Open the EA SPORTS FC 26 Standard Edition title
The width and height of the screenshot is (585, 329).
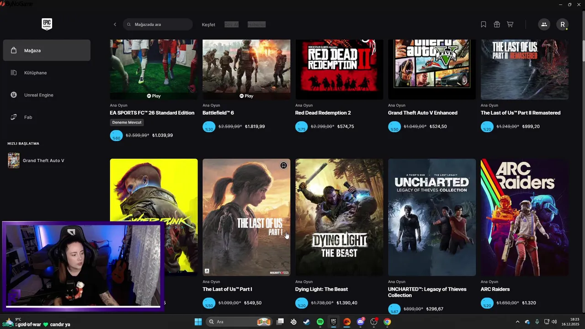click(x=152, y=113)
